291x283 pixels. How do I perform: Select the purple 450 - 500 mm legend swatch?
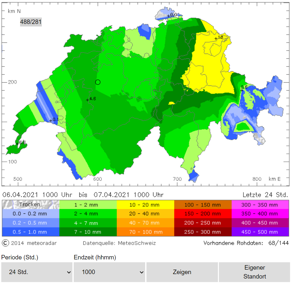click(x=260, y=232)
